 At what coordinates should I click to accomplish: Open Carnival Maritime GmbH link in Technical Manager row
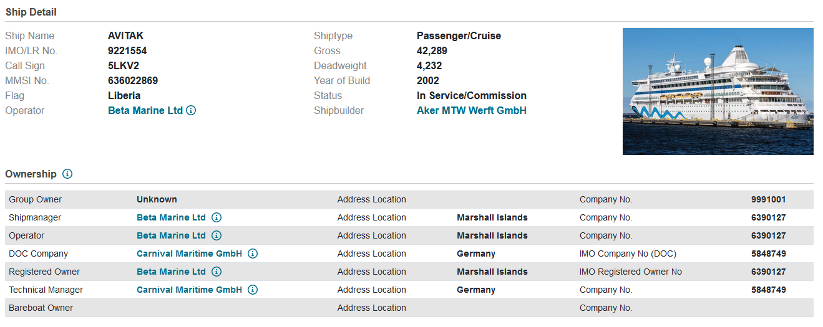(189, 290)
